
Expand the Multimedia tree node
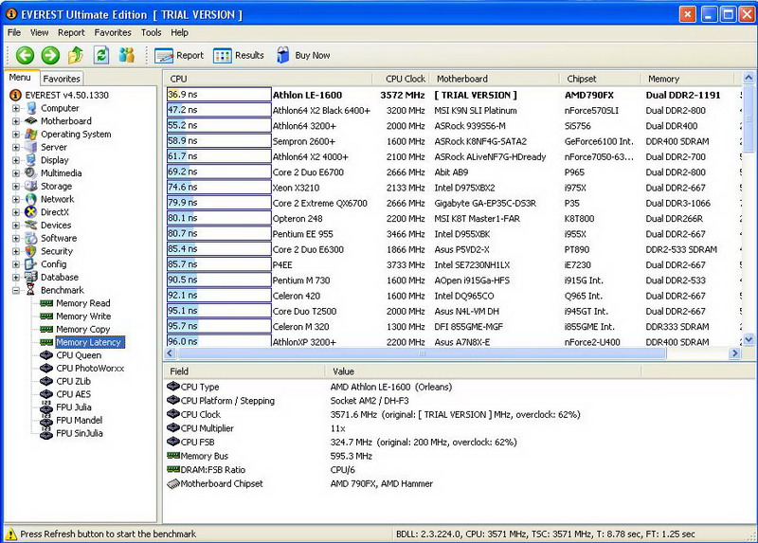16,173
